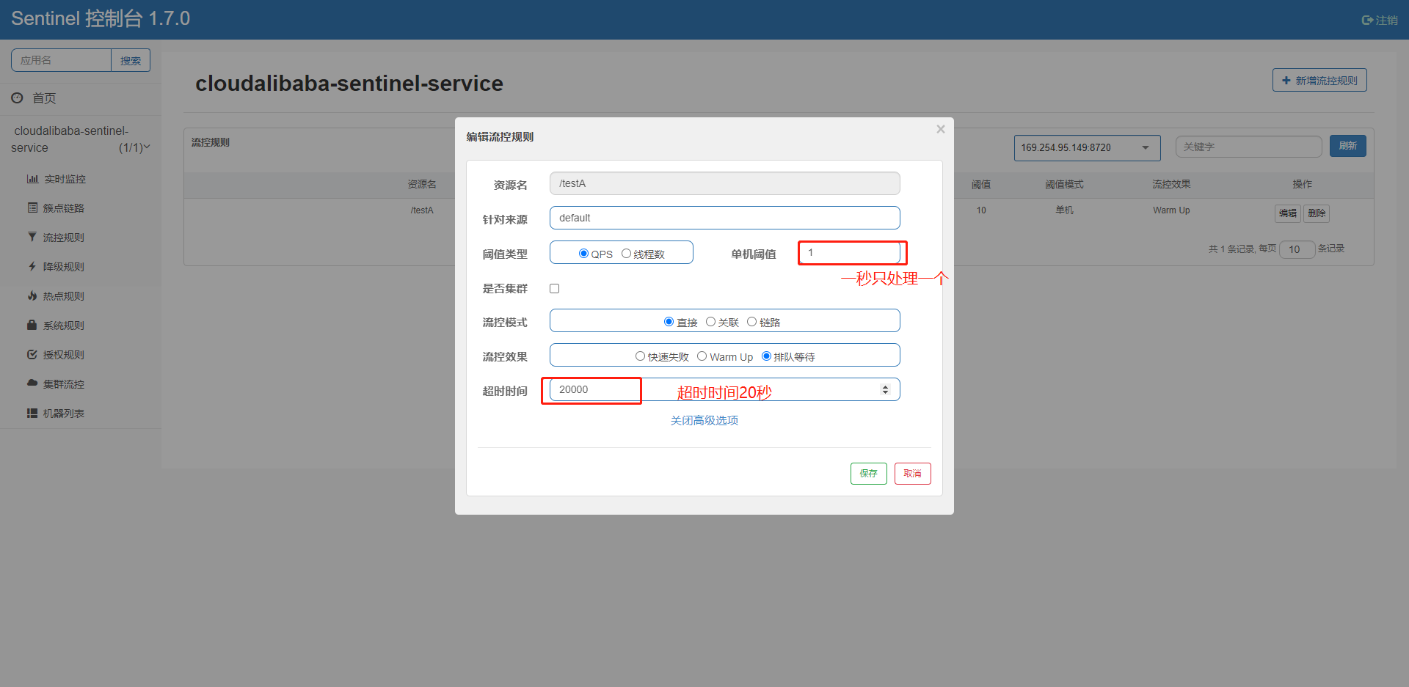Viewport: 1409px width, 687px height.
Task: Click the 资源名 /testA field
Action: click(725, 183)
